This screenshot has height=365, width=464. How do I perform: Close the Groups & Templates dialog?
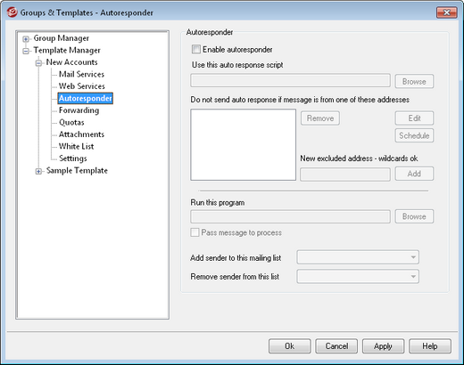click(446, 12)
